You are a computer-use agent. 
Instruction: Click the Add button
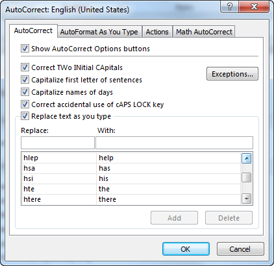coord(174,218)
